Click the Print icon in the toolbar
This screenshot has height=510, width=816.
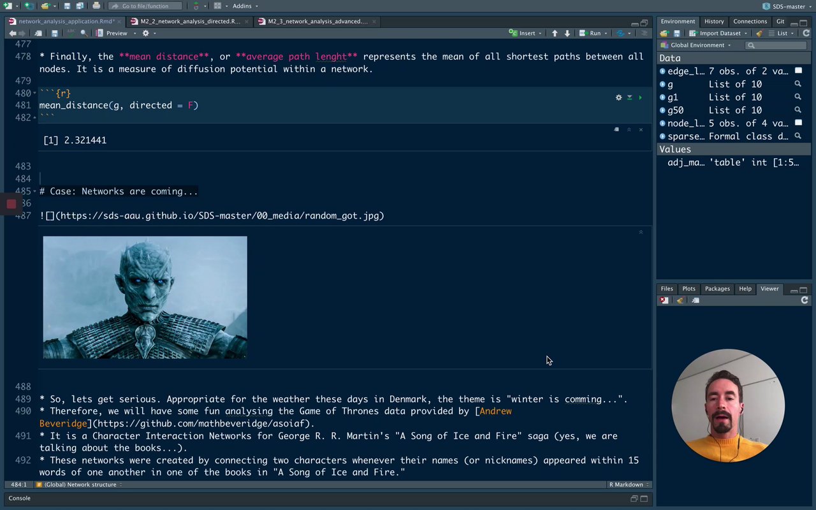click(96, 6)
